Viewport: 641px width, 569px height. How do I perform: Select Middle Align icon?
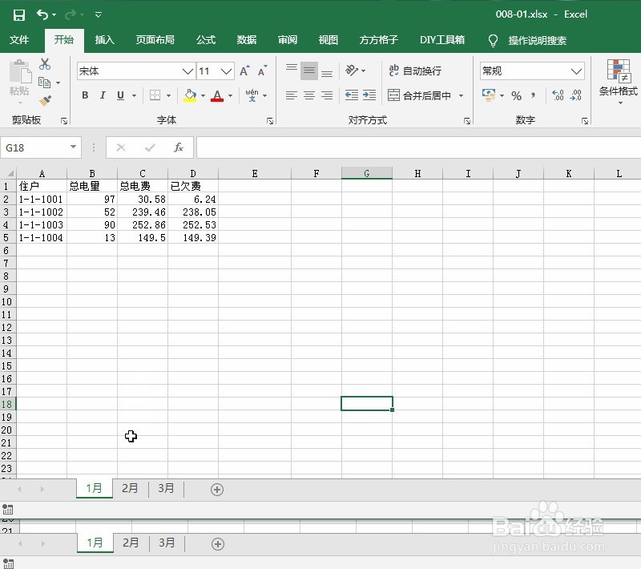tap(309, 71)
